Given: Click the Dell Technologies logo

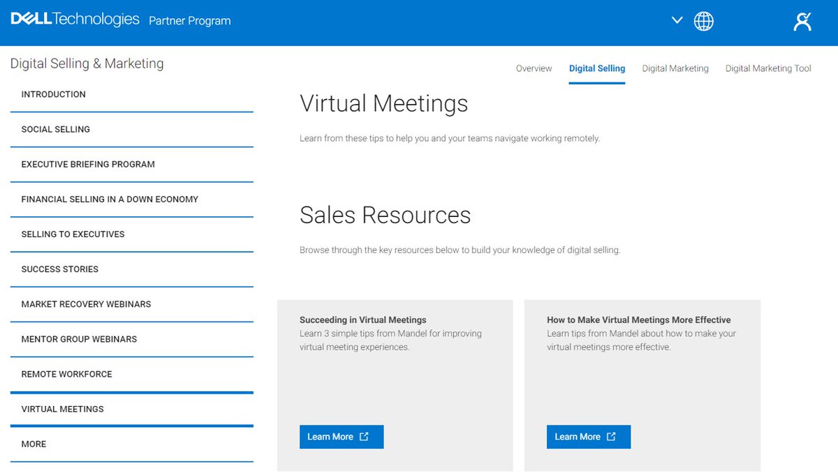Looking at the screenshot, I should tap(75, 20).
